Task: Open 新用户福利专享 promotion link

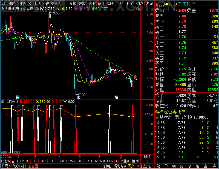Action: [115, 166]
